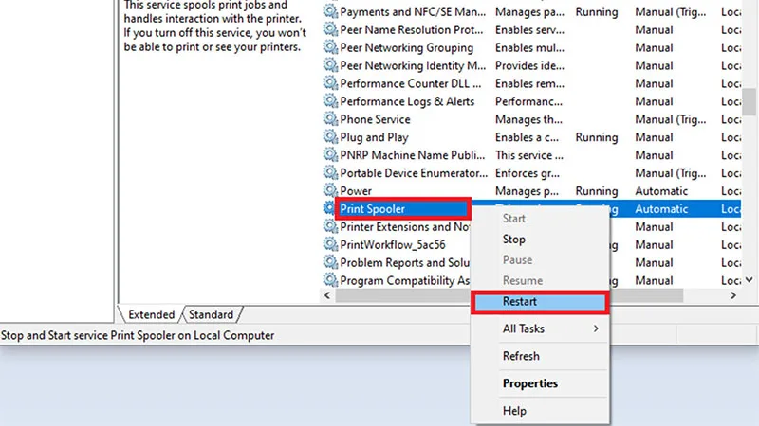Image resolution: width=759 pixels, height=426 pixels.
Task: Click the vertical scrollbar down arrow
Action: click(750, 279)
